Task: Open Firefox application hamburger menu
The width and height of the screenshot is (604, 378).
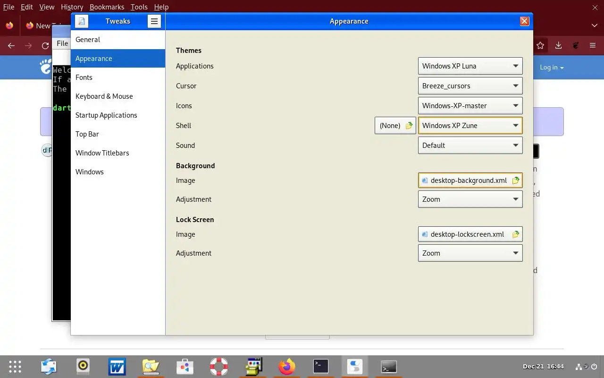Action: click(x=593, y=45)
